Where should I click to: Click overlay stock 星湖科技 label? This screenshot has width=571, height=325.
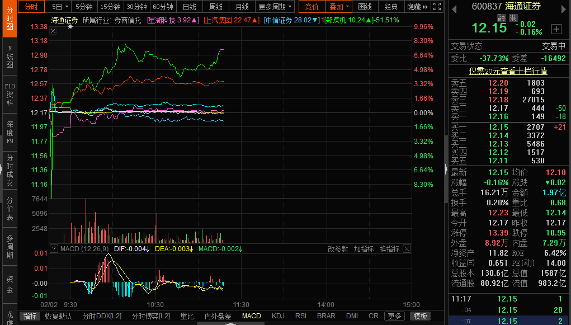click(173, 20)
